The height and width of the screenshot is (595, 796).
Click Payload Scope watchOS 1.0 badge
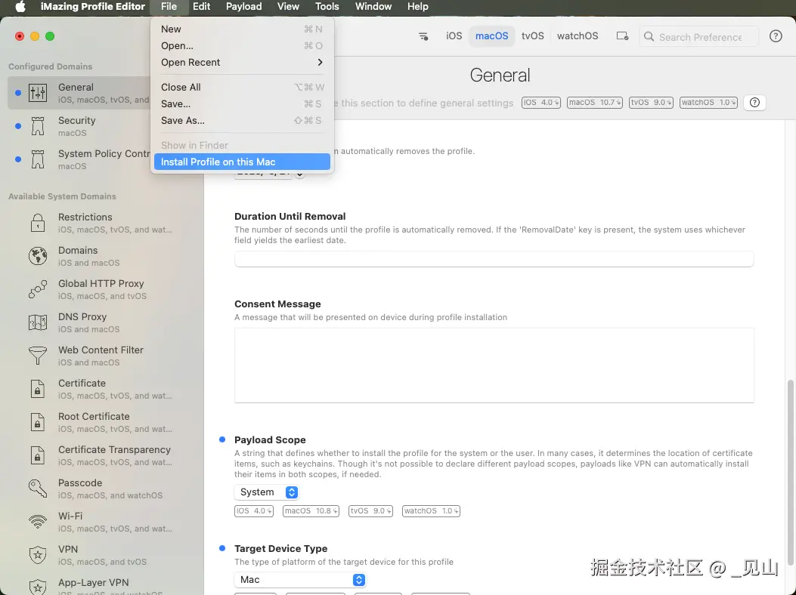[x=431, y=510]
